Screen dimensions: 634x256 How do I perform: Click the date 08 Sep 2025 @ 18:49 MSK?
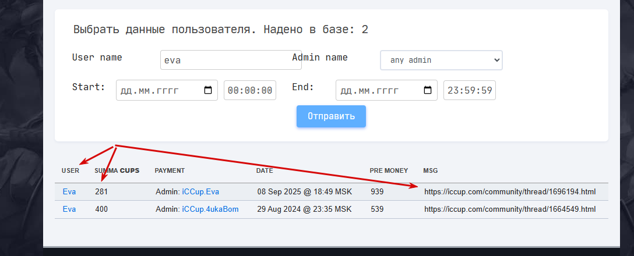(304, 192)
